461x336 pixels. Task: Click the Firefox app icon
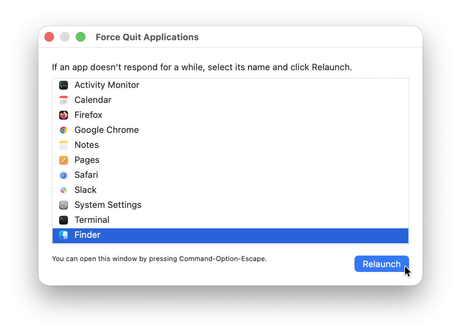coord(63,115)
